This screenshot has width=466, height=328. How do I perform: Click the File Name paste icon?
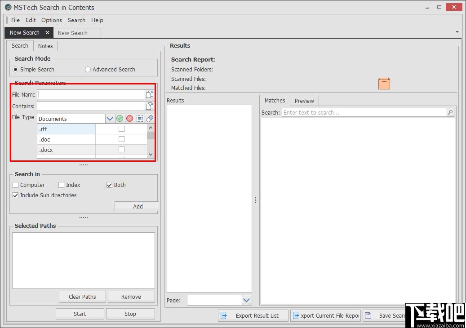[150, 94]
